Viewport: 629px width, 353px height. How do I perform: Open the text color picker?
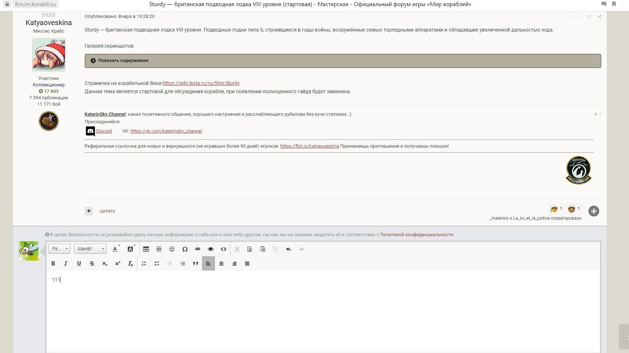click(x=116, y=249)
